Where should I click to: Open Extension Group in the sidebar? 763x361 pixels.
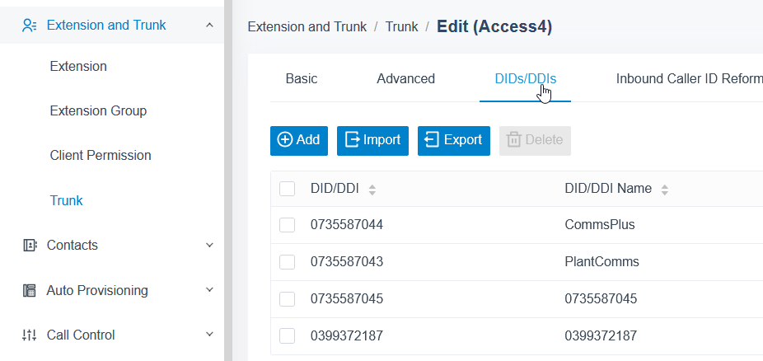pos(98,111)
